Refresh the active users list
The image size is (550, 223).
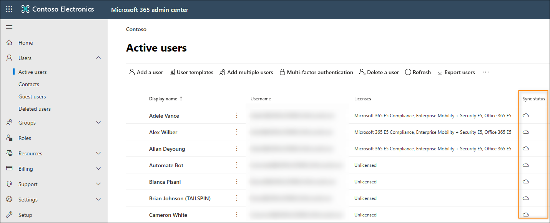pyautogui.click(x=418, y=72)
